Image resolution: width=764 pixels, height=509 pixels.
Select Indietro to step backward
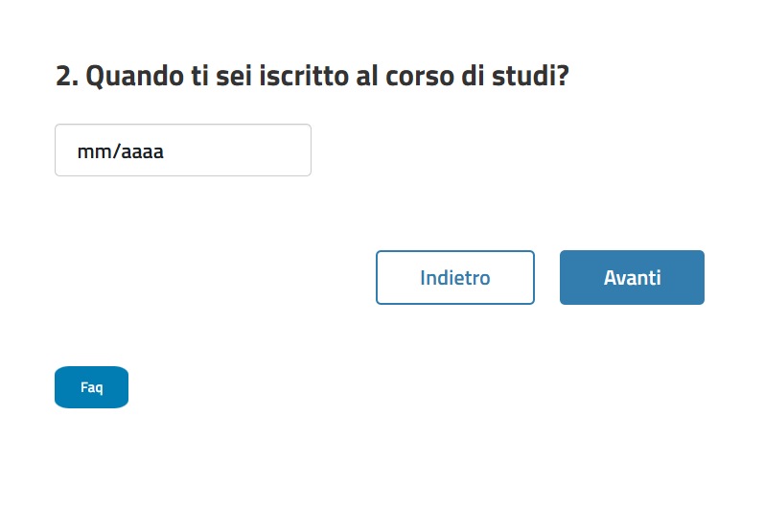(x=454, y=278)
